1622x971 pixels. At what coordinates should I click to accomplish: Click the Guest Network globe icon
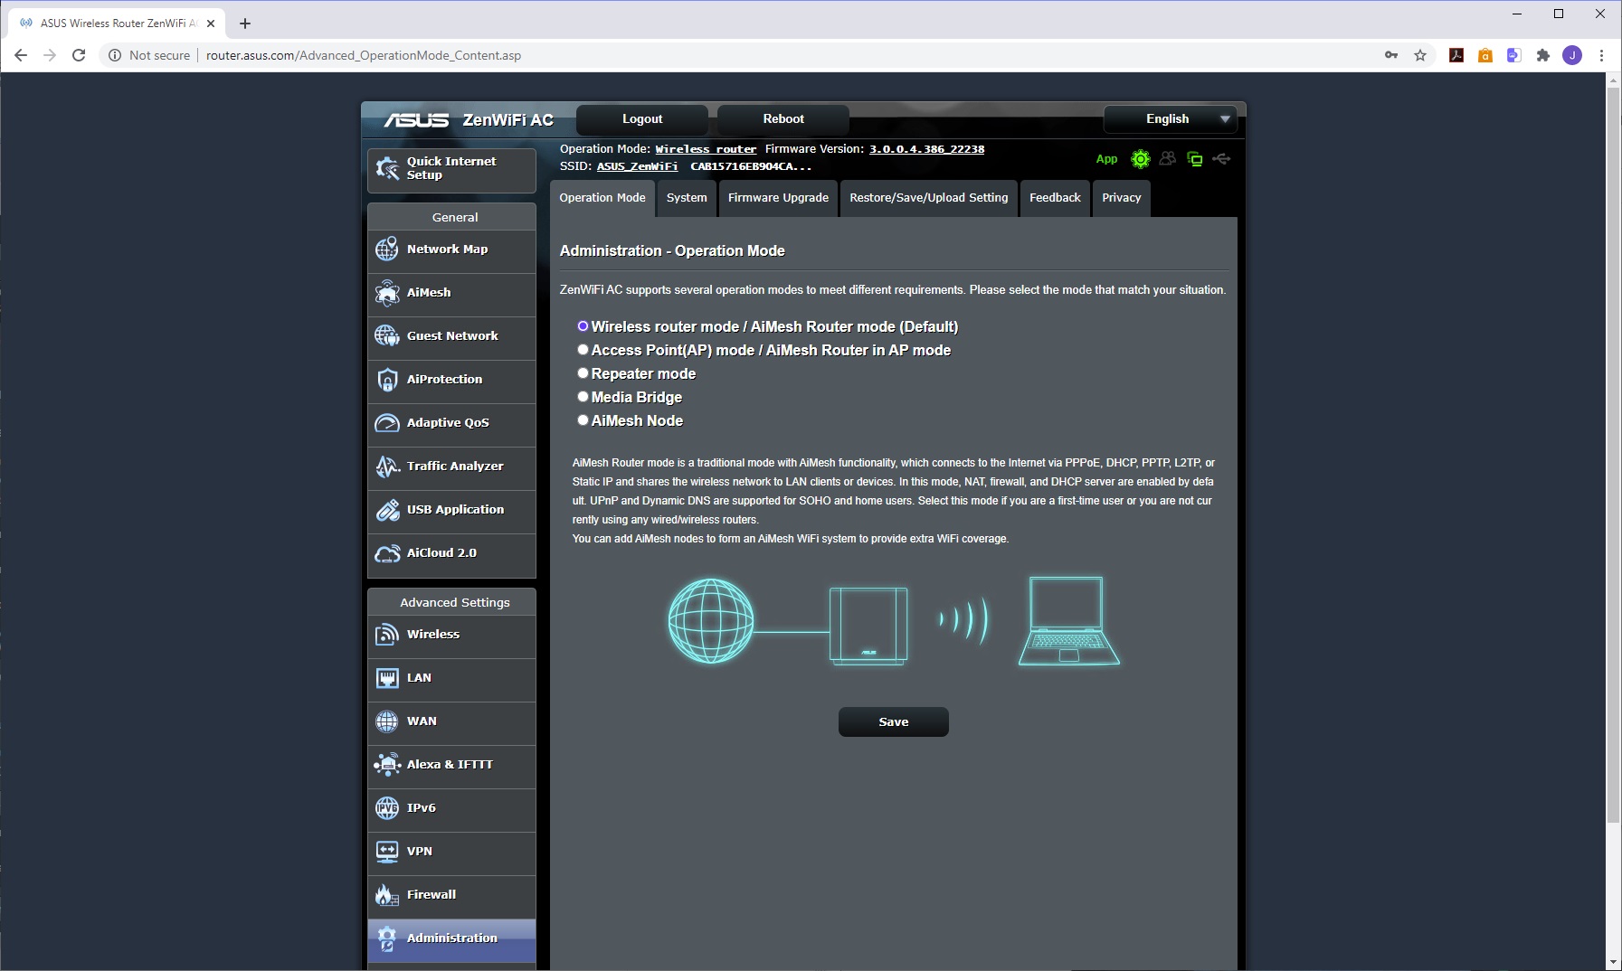point(387,335)
